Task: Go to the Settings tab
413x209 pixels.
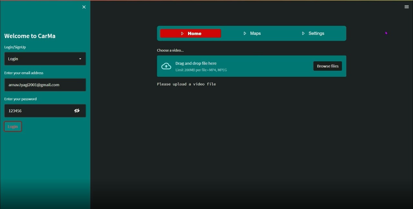Action: click(x=316, y=34)
